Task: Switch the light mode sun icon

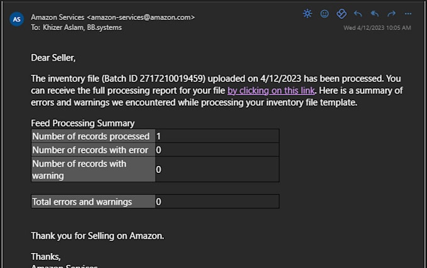Action: [x=308, y=14]
